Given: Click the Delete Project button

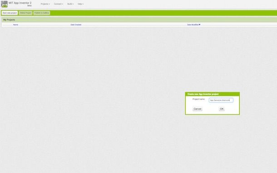Looking at the screenshot, I should click(25, 13).
